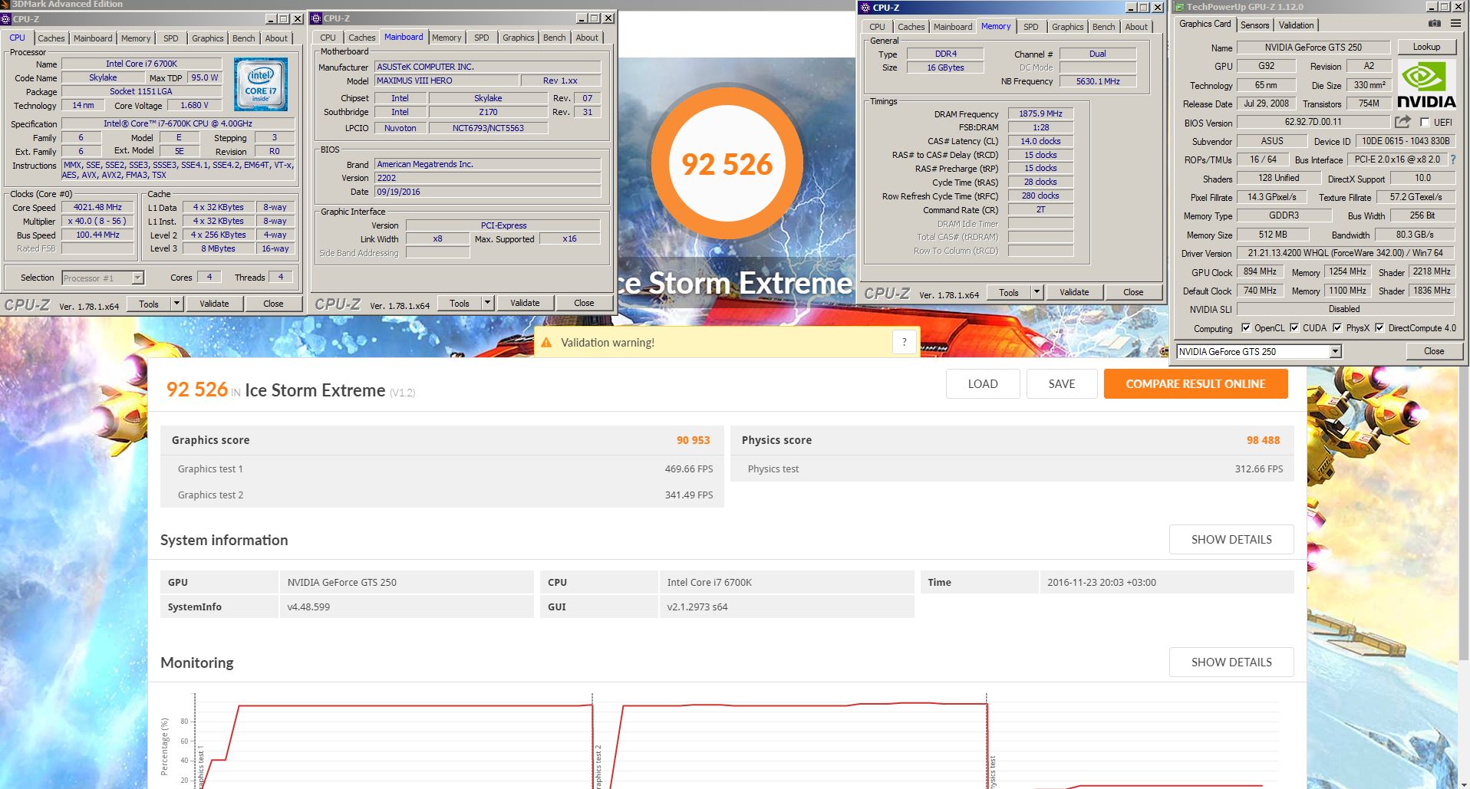Image resolution: width=1470 pixels, height=789 pixels.
Task: Show details for System information
Action: coord(1231,539)
